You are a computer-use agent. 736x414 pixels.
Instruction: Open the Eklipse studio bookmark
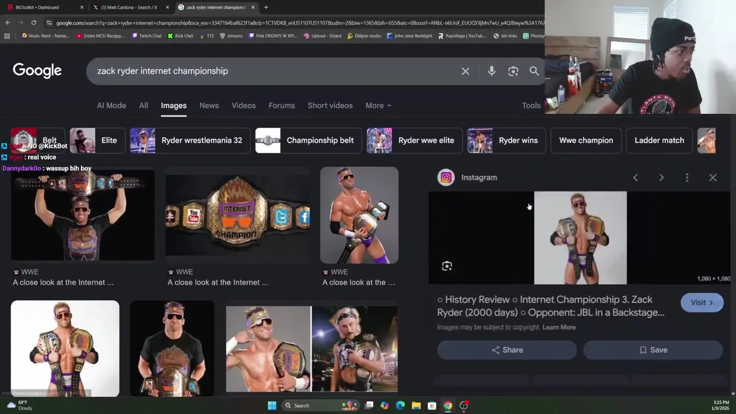[364, 36]
